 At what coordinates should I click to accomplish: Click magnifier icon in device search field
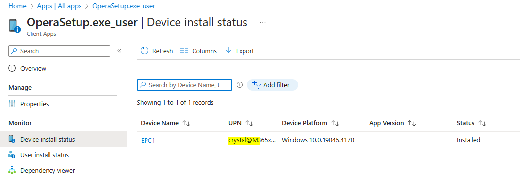point(143,85)
